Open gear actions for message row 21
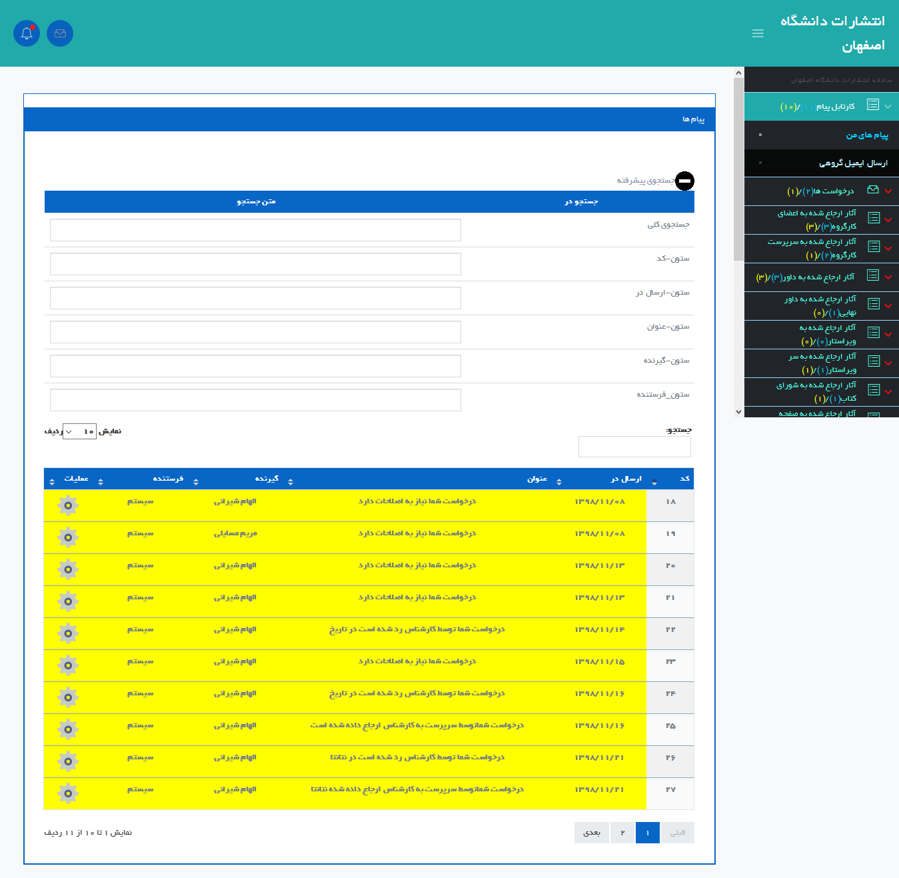This screenshot has height=878, width=899. (68, 601)
